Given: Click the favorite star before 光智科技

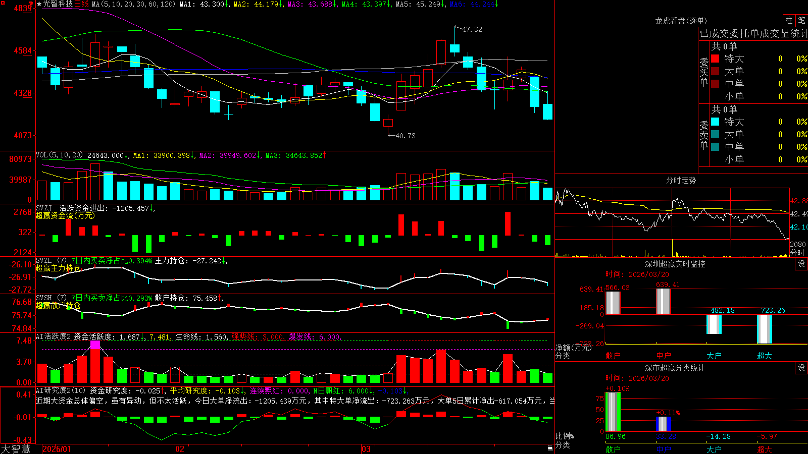Looking at the screenshot, I should click(39, 4).
